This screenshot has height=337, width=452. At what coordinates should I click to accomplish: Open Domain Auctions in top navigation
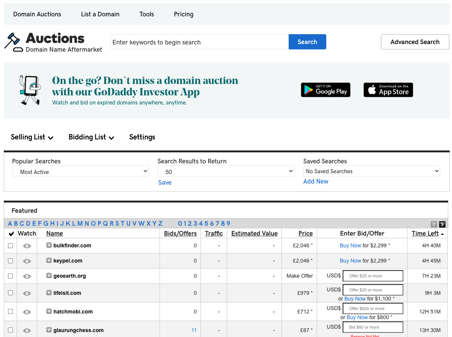[x=37, y=14]
